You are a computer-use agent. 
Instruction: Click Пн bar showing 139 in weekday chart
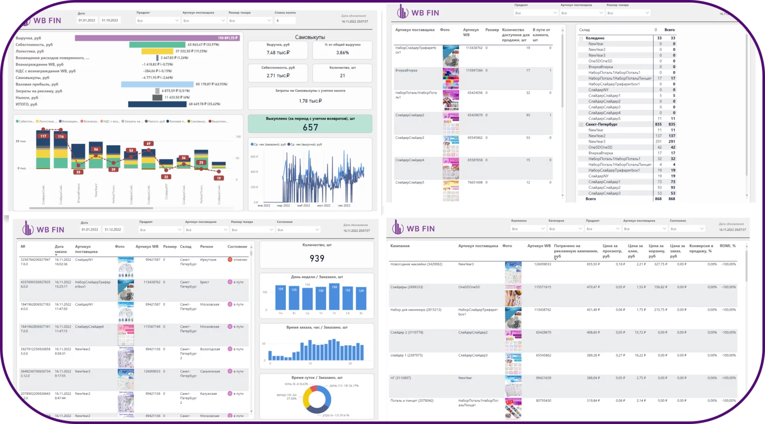coord(280,298)
